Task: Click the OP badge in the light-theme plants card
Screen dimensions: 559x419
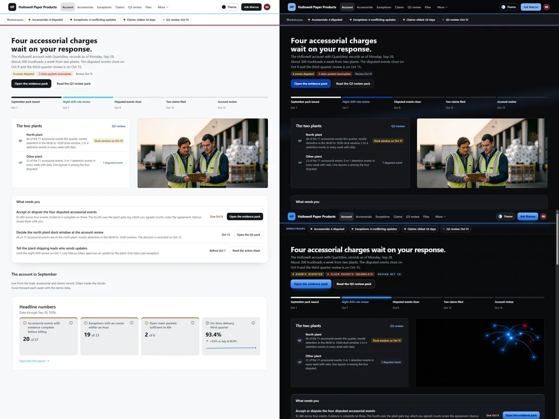Action: tap(20, 163)
